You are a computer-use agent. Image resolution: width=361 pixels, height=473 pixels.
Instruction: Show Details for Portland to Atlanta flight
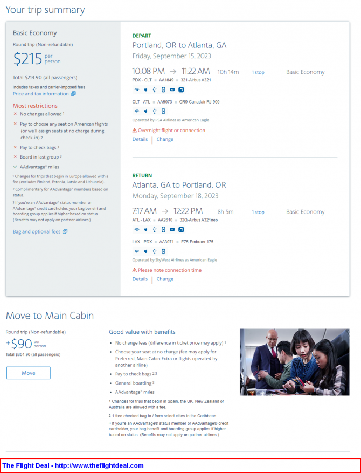[140, 139]
